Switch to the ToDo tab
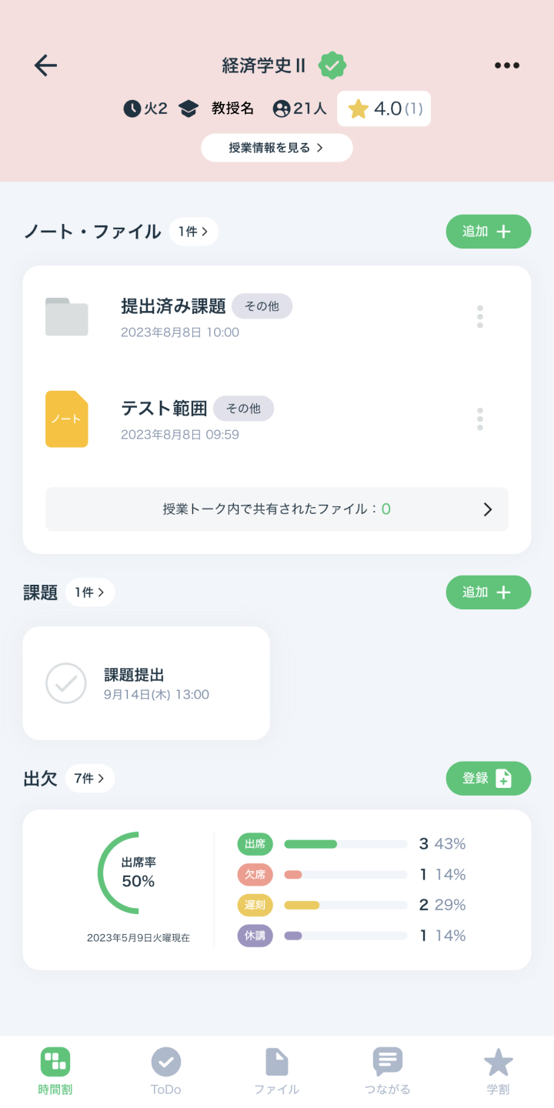The width and height of the screenshot is (554, 1108). click(166, 1070)
